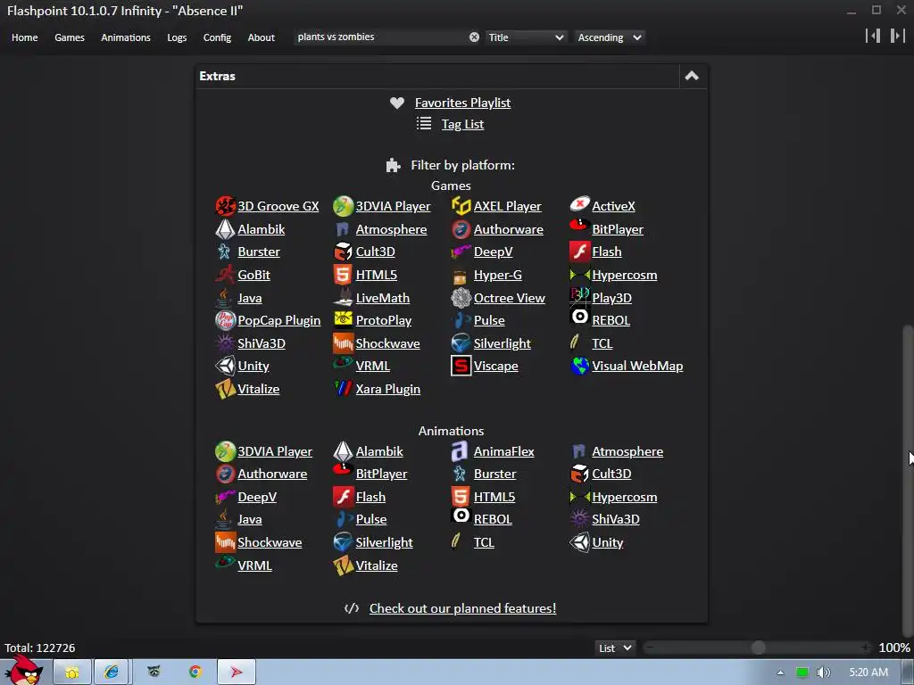
Task: Click the Viscape icon
Action: click(x=461, y=366)
